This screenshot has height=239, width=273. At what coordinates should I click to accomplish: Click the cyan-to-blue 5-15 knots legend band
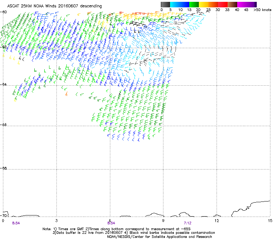(x=180, y=4)
